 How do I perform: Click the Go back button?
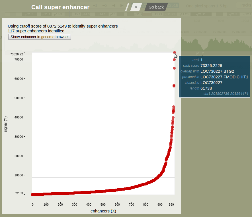point(155,7)
